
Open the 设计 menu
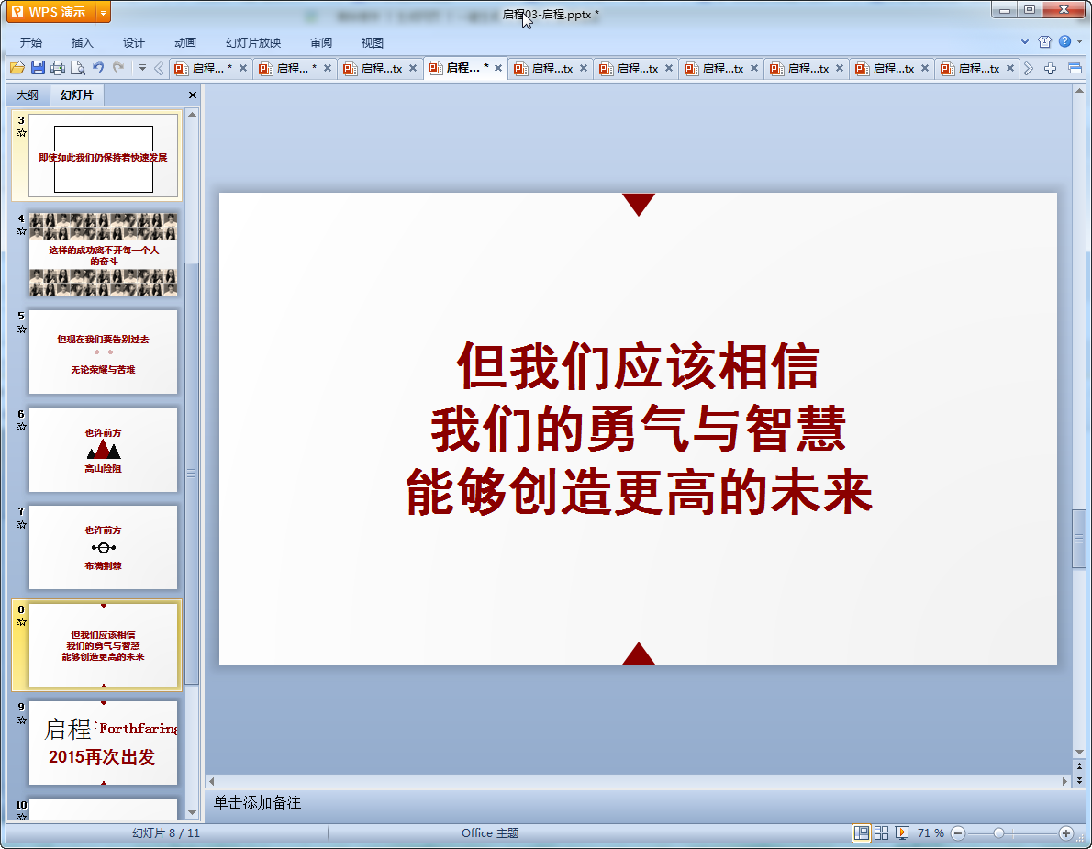point(134,42)
